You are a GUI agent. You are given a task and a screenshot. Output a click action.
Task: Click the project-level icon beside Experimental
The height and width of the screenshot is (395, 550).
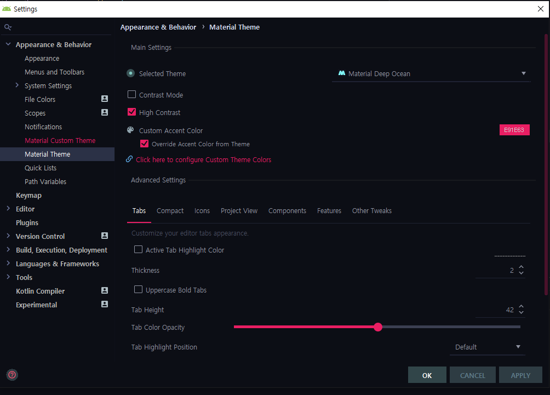105,304
